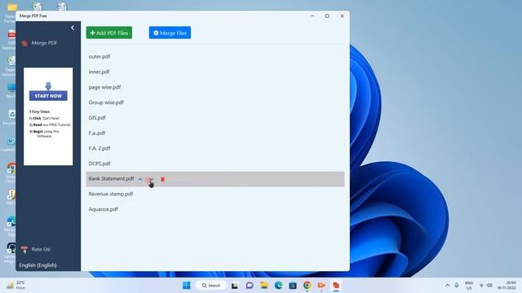522x293 pixels.
Task: Open the Windows Start menu
Action: point(187,286)
